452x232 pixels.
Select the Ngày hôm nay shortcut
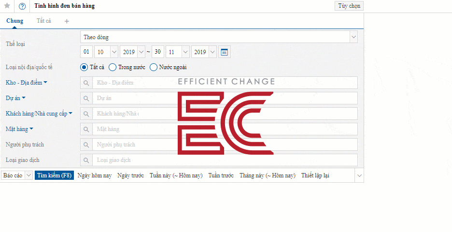click(x=95, y=175)
